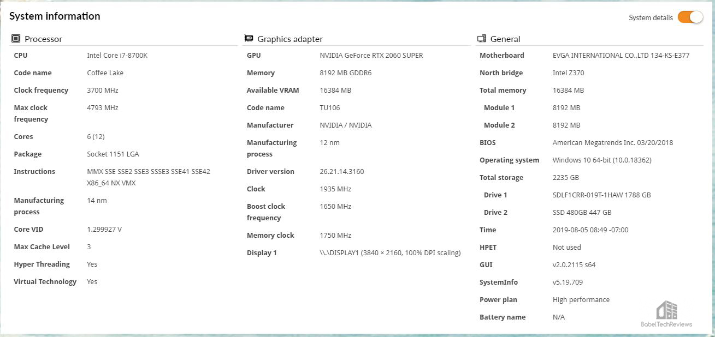
Task: Click the 'Virtual Technology' label
Action: point(45,281)
